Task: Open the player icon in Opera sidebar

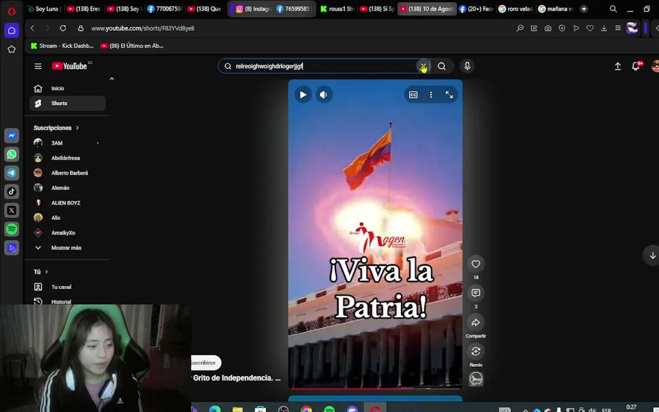Action: click(11, 248)
